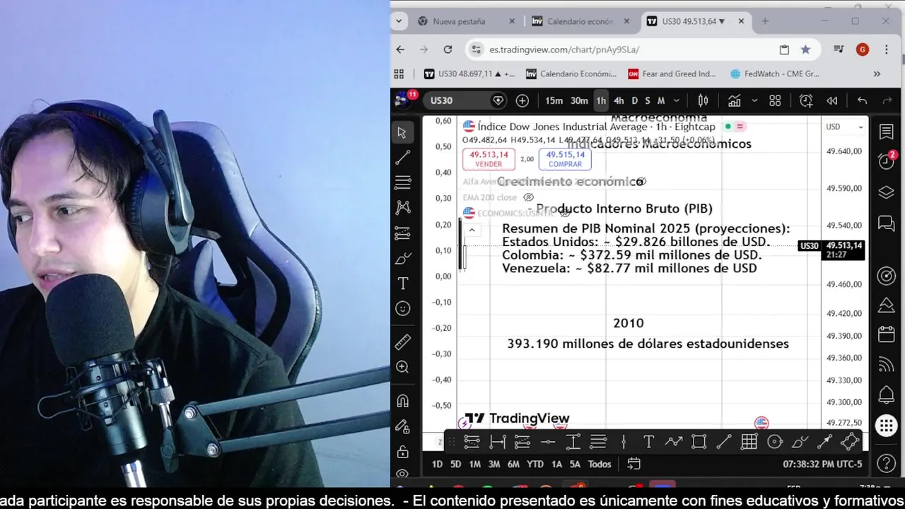Select the cursor arrow tool in left toolbar
The image size is (905, 509).
tap(402, 132)
